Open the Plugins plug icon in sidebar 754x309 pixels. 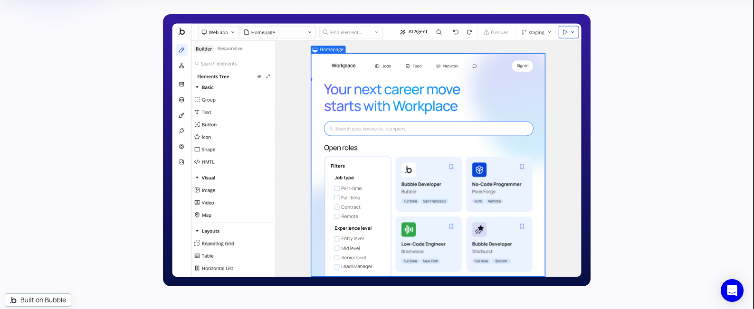(181, 131)
